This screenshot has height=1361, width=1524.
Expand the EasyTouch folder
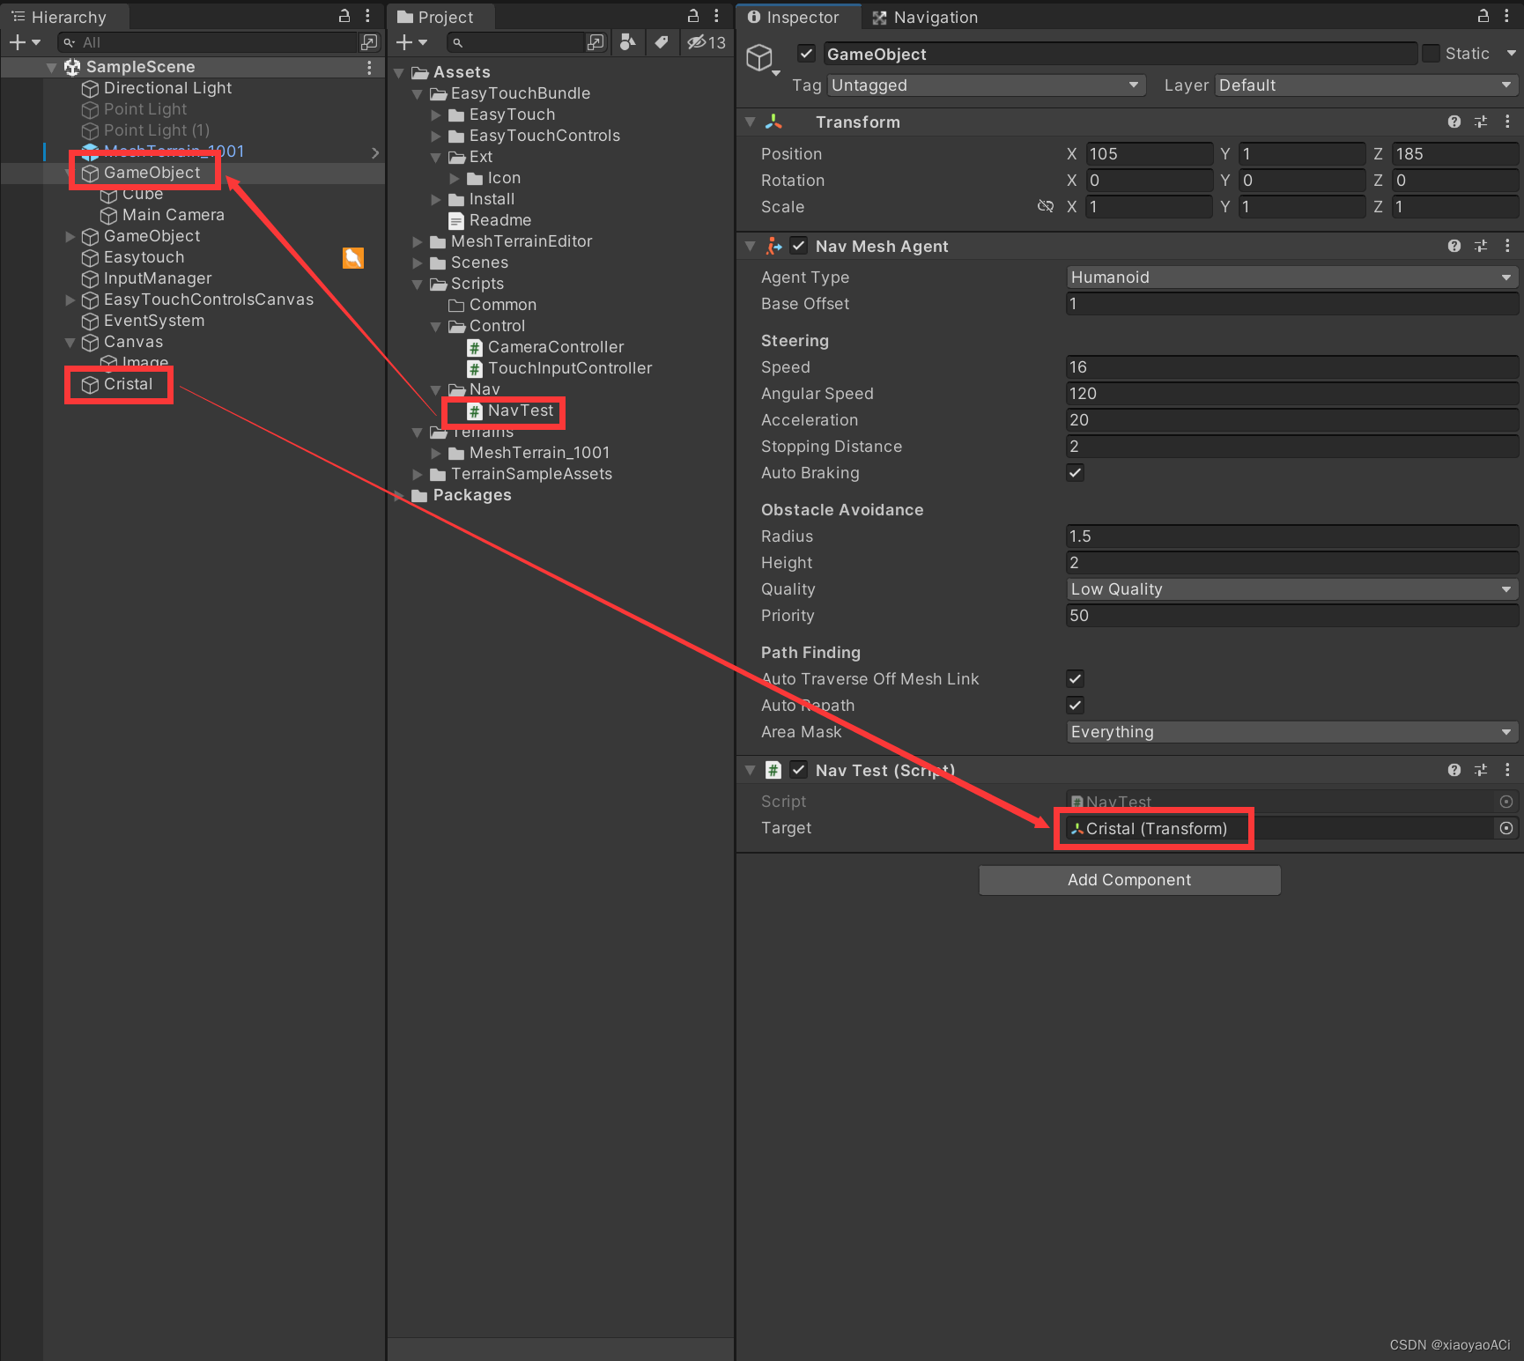click(x=435, y=115)
